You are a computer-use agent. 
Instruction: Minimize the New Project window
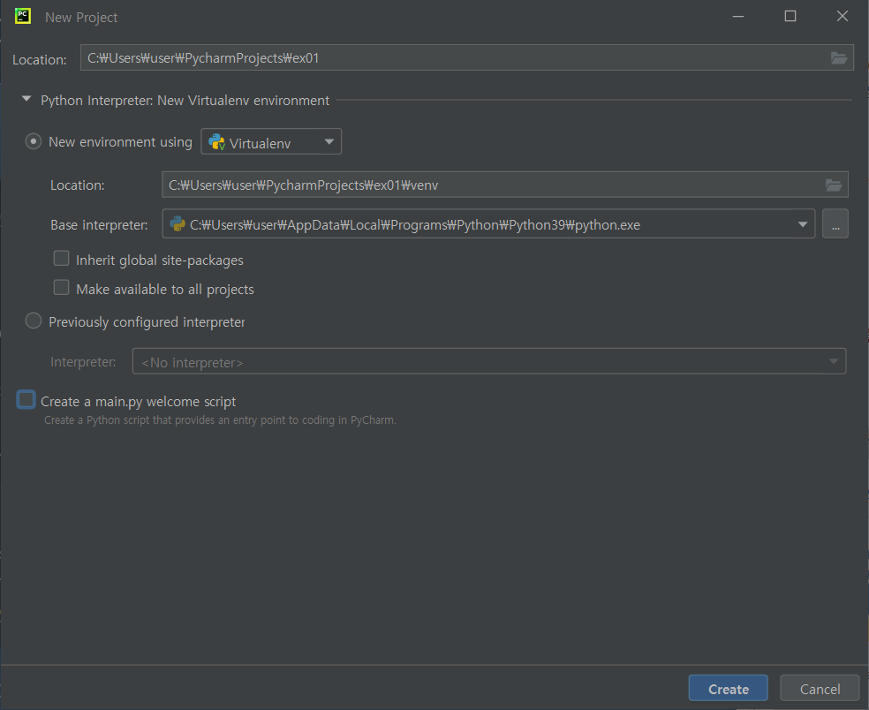click(x=738, y=17)
